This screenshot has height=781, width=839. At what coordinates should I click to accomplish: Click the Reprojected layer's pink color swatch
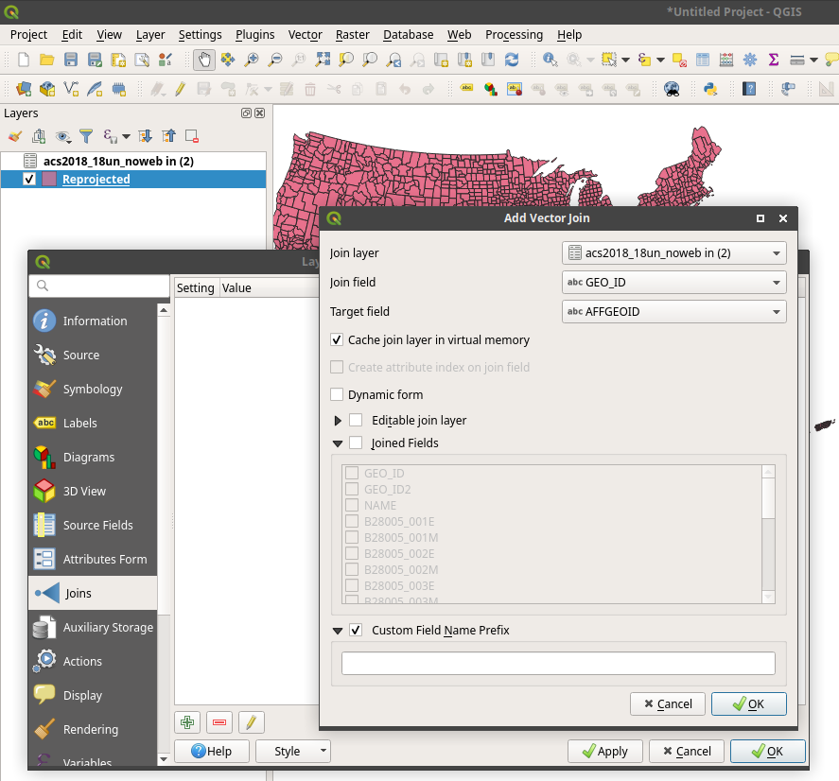pyautogui.click(x=49, y=179)
